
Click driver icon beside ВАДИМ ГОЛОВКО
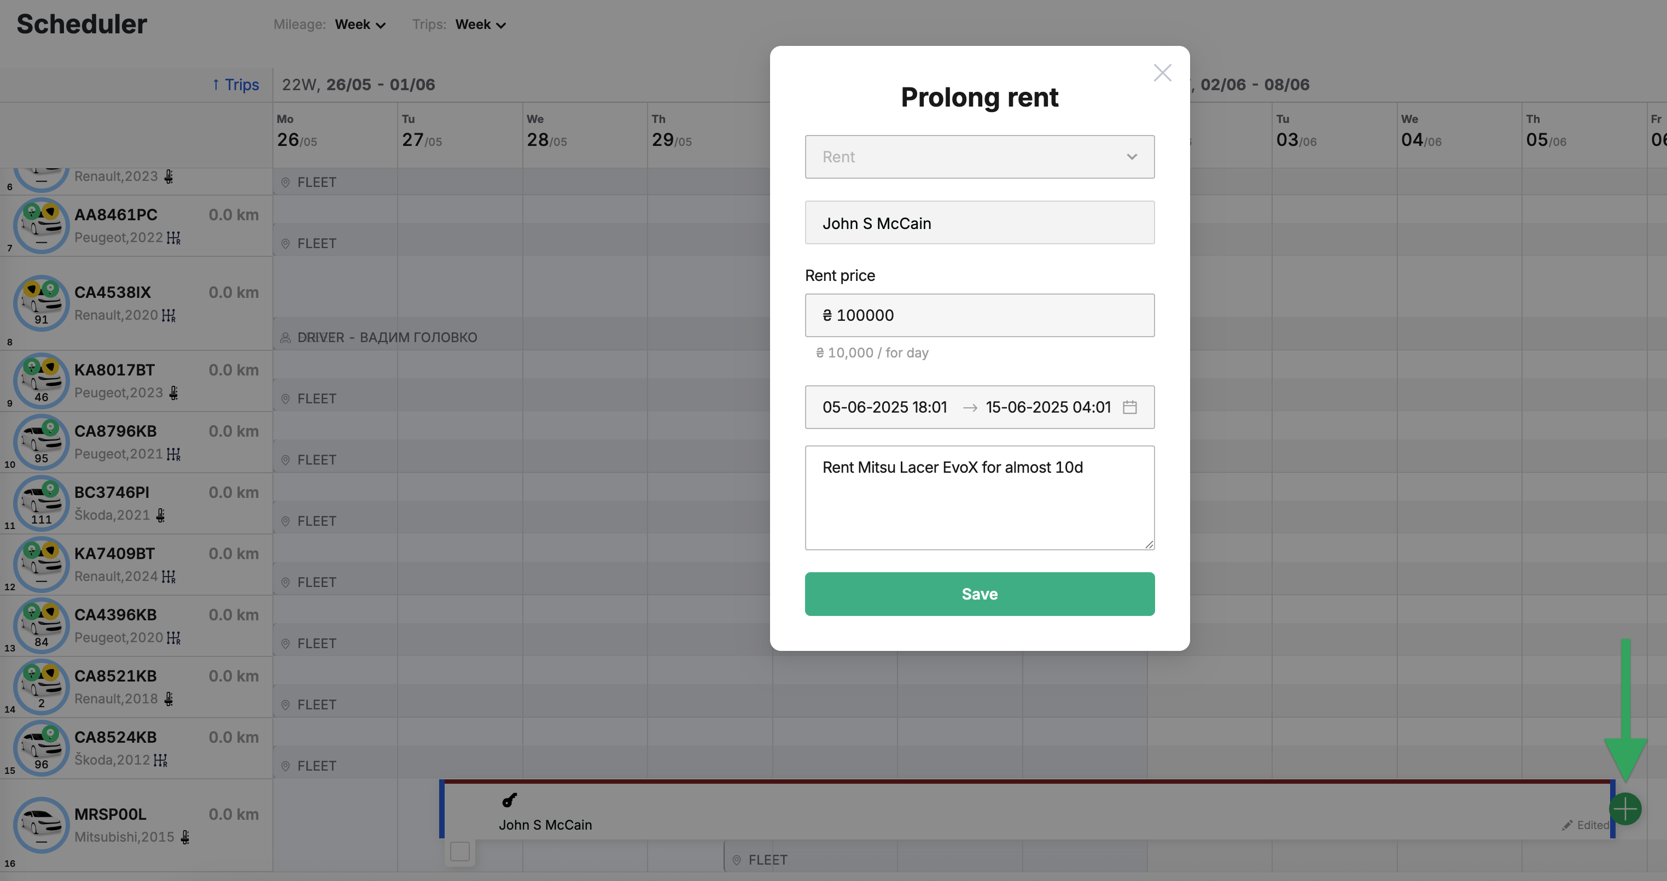click(285, 338)
